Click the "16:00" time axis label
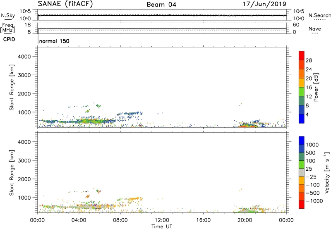Viewport: 331px width, 229px height. pos(203,220)
